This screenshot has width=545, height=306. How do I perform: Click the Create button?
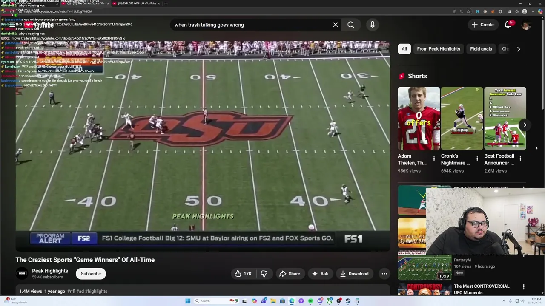[x=482, y=25]
